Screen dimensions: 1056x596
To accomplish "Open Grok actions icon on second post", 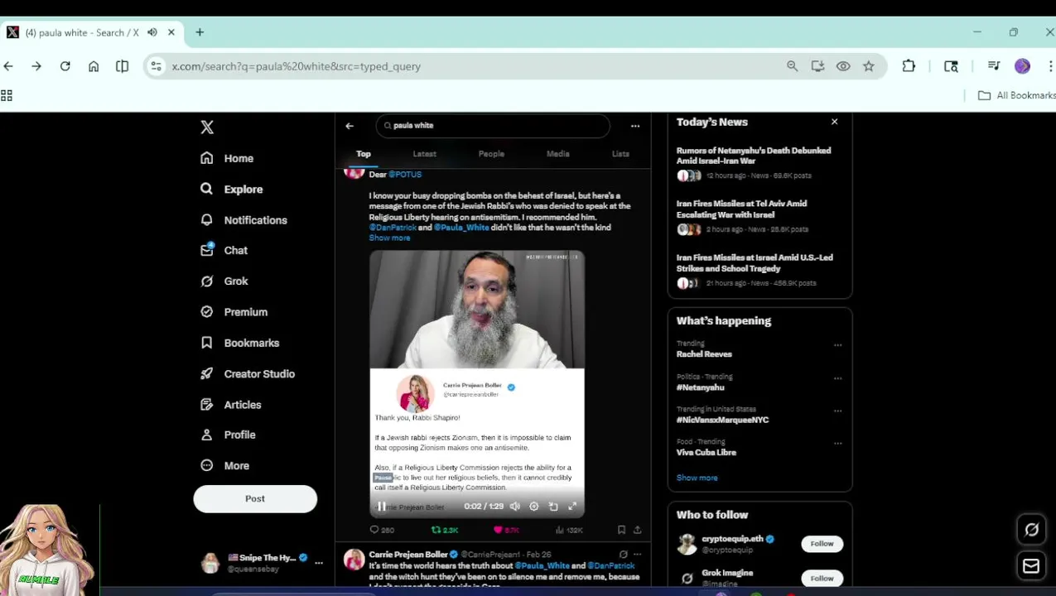I will (x=623, y=555).
